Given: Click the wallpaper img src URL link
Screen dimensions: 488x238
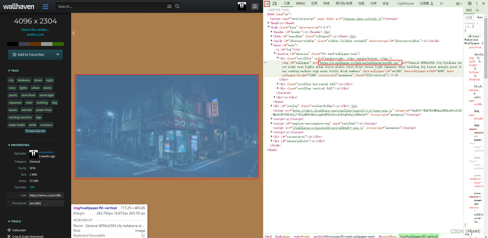Looking at the screenshot, I should click(360, 63).
